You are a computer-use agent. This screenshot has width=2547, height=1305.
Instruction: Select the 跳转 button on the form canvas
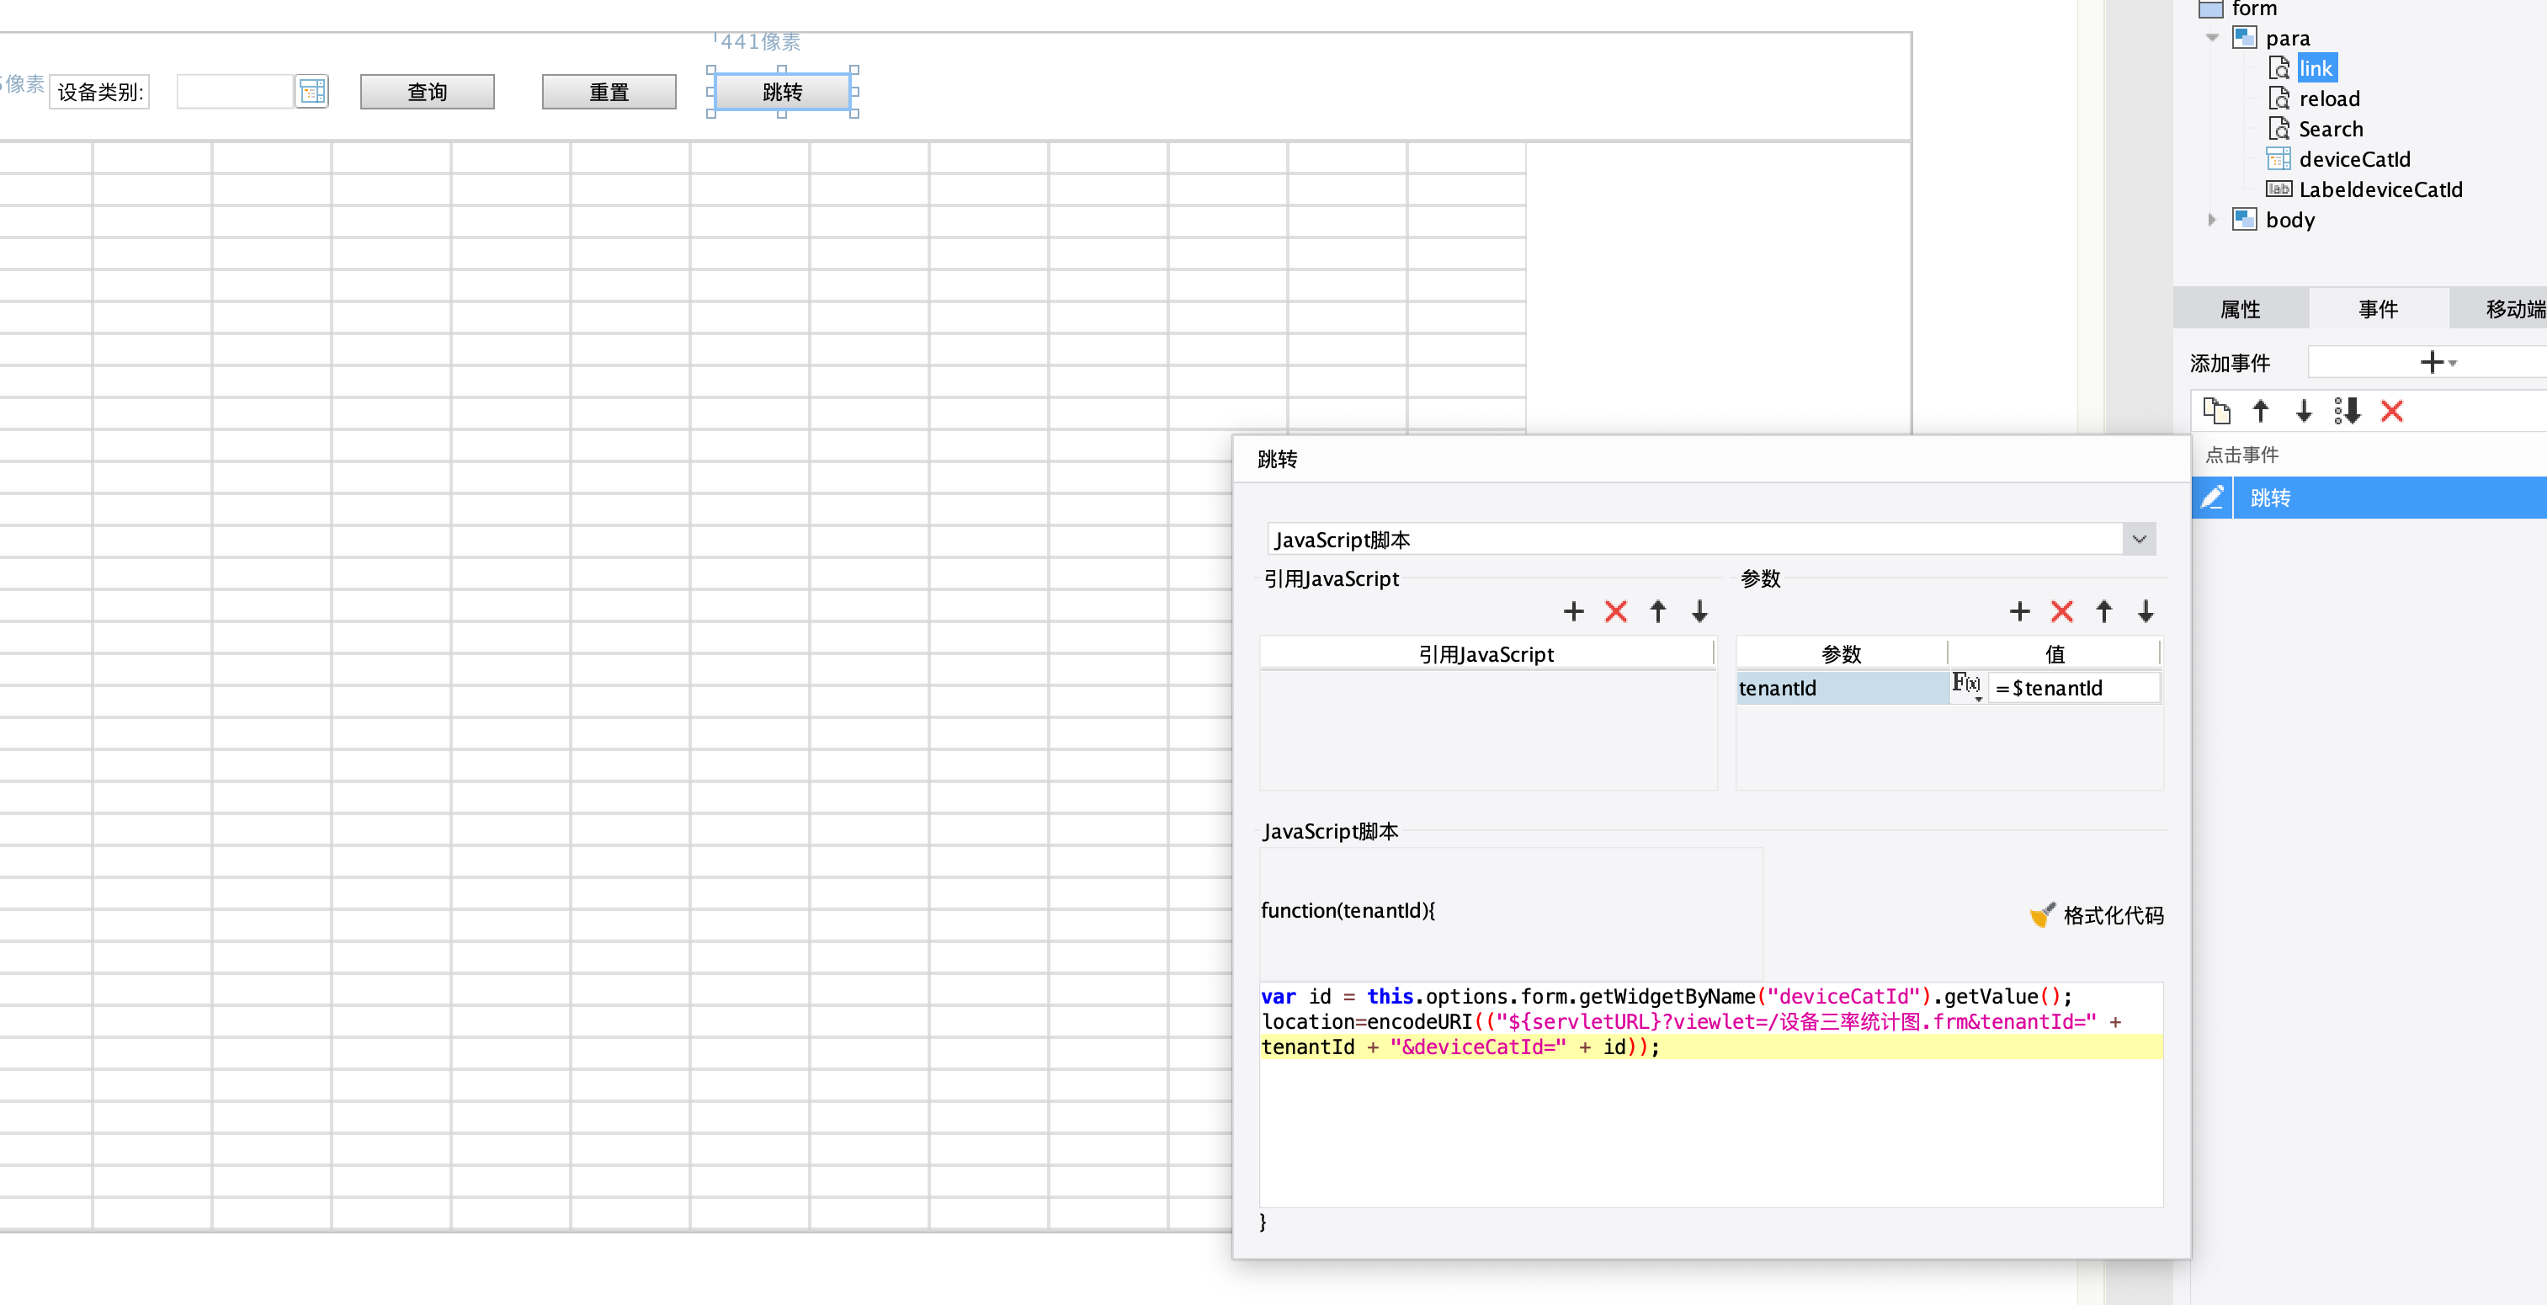click(x=782, y=92)
